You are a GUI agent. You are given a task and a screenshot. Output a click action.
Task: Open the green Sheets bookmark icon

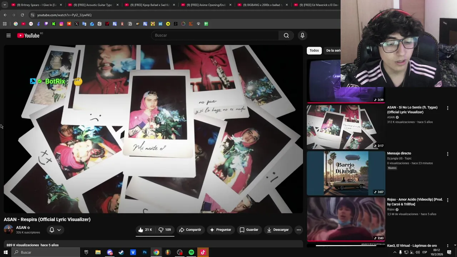[x=206, y=24]
